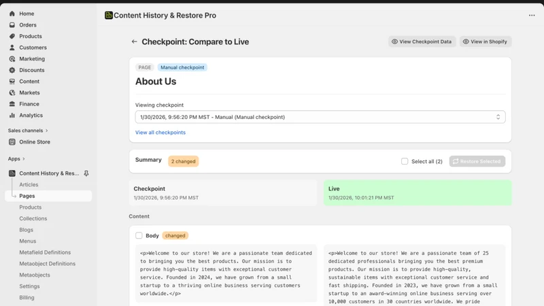Click the Checkpoint version header card
The image size is (544, 306).
click(x=223, y=193)
